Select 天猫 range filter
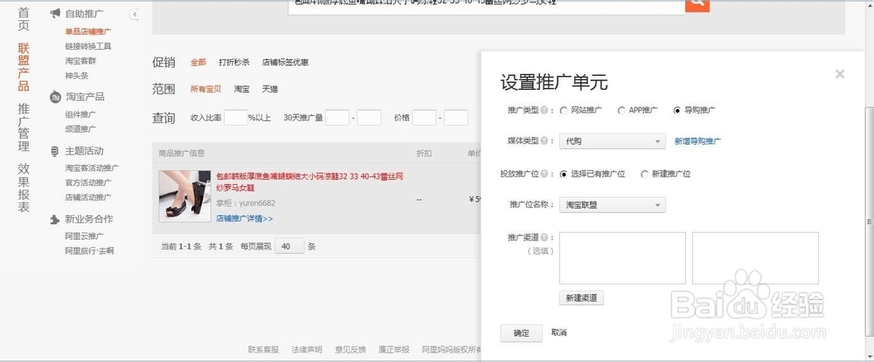This screenshot has width=874, height=362. [270, 89]
